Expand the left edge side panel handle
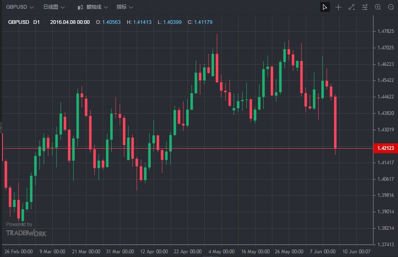This screenshot has width=398, height=257. 1,128
